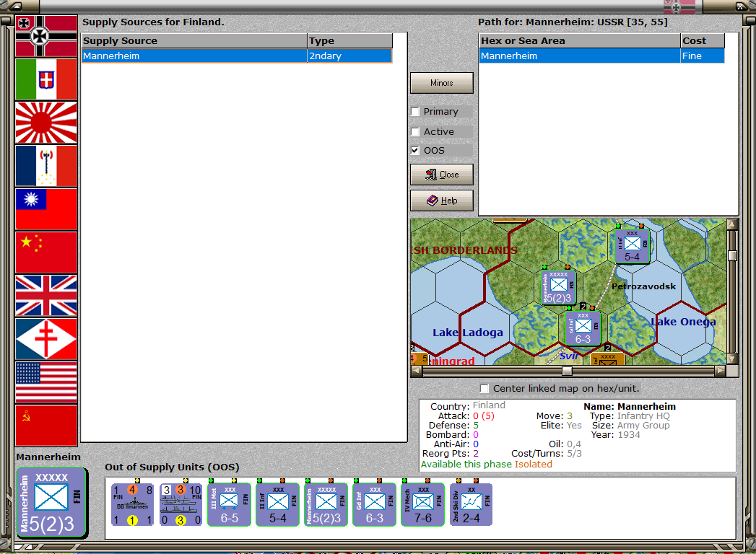Image resolution: width=756 pixels, height=554 pixels.
Task: Select the Finnish naval transport counter
Action: pos(181,505)
